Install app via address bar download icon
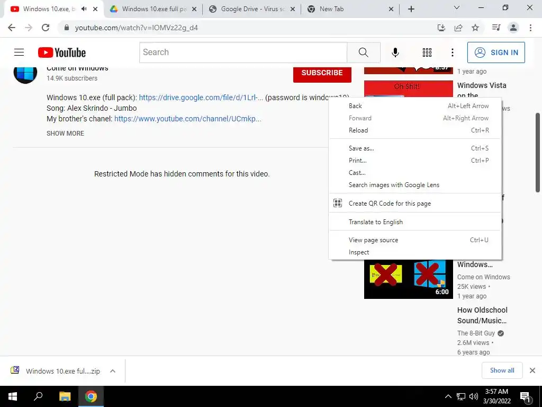This screenshot has height=407, width=542. [x=441, y=28]
